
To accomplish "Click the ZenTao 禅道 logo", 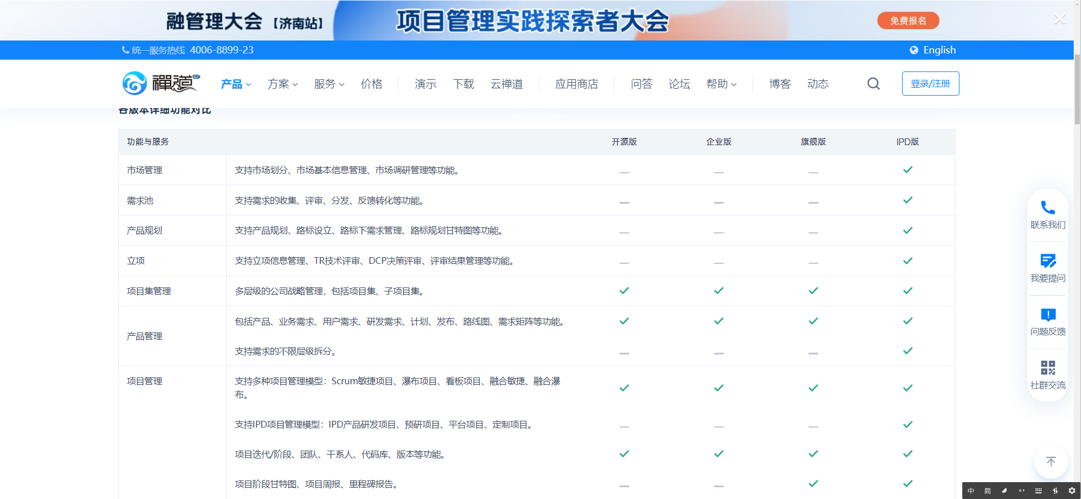I will coord(161,83).
